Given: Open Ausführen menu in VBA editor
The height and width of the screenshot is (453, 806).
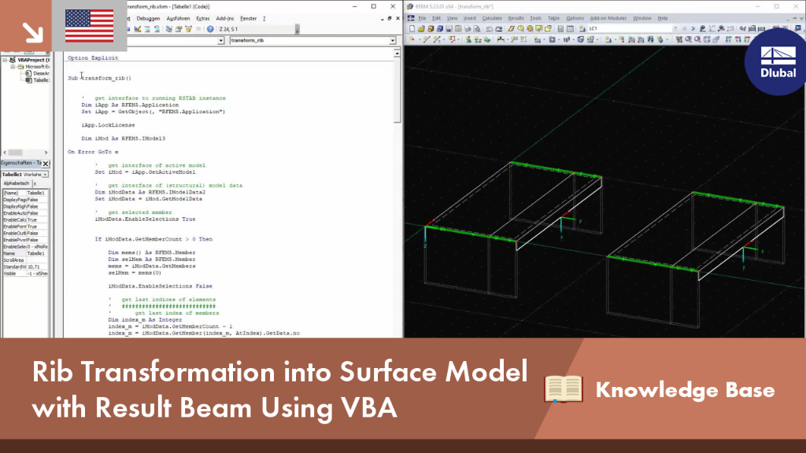Looking at the screenshot, I should 179,19.
